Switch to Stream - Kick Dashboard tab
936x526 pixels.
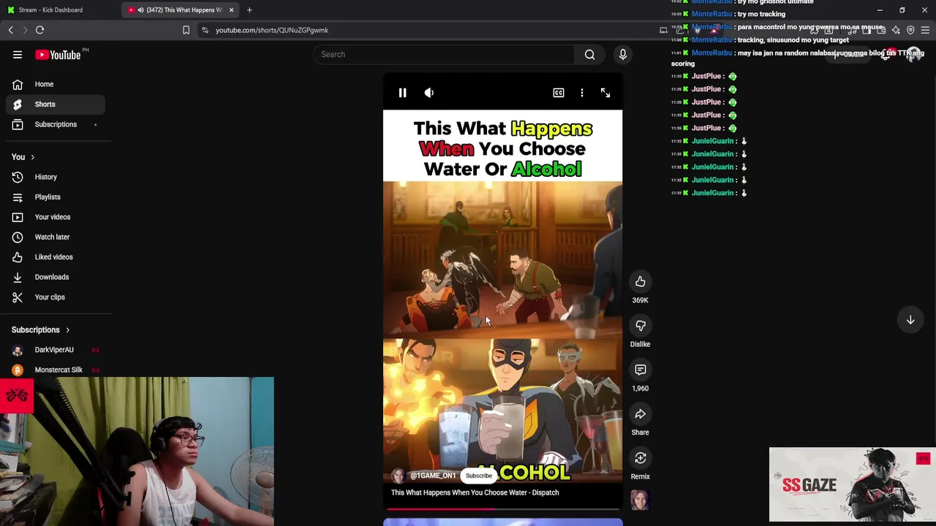(58, 9)
